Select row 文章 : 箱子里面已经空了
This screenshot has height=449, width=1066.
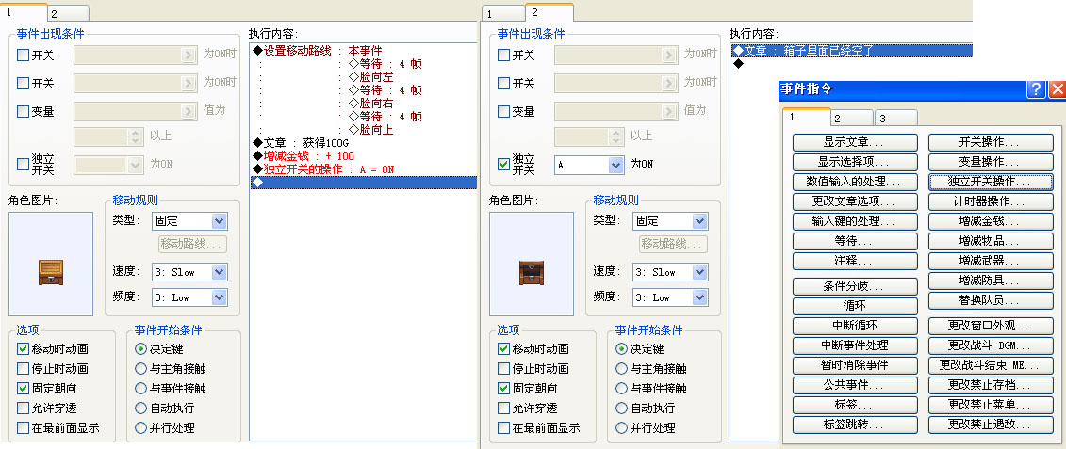click(x=852, y=50)
